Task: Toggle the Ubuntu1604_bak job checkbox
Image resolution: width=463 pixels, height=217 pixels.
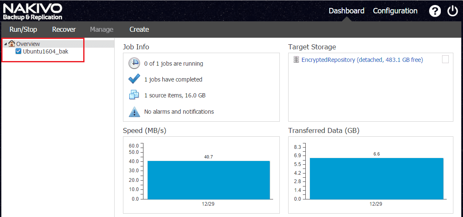Action: click(18, 51)
